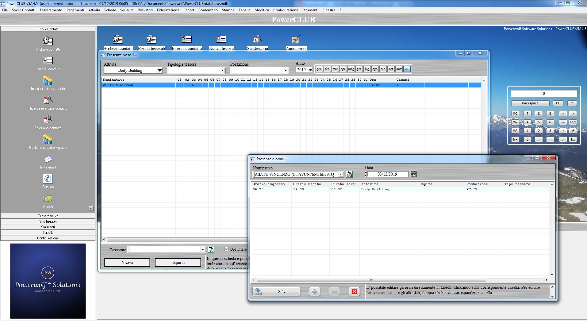Expand the Attività dropdown

[159, 70]
